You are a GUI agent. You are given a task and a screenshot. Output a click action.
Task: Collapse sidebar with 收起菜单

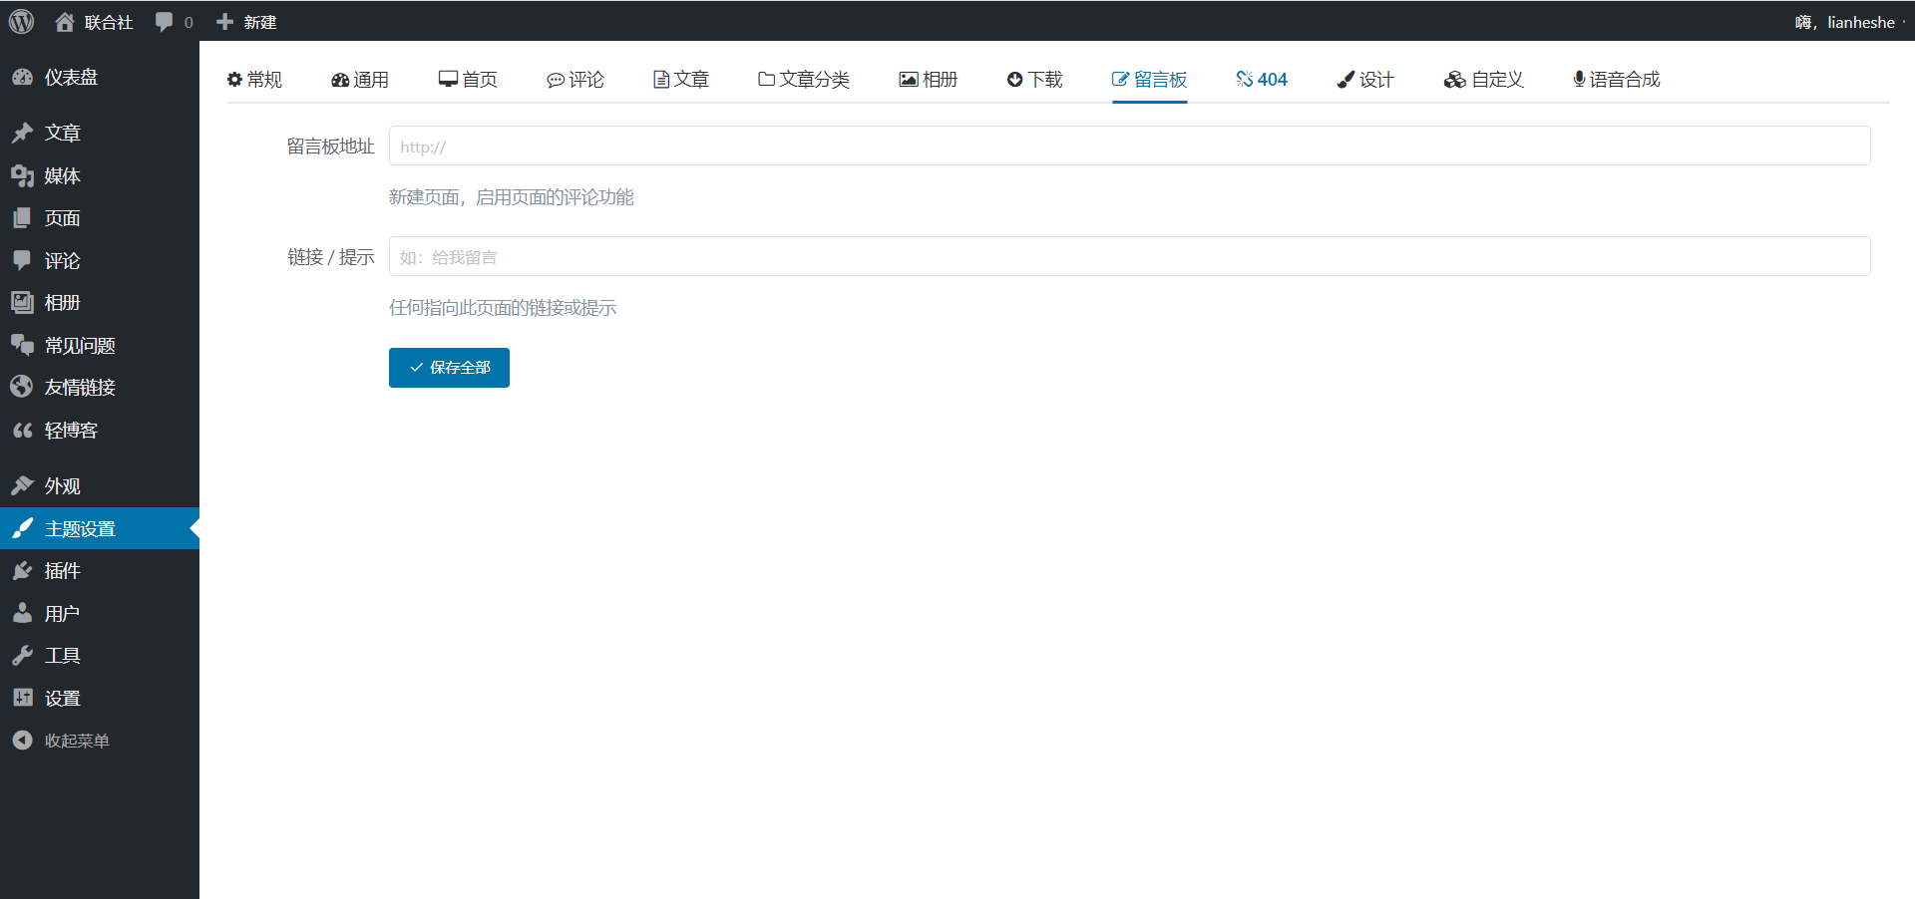pyautogui.click(x=77, y=741)
